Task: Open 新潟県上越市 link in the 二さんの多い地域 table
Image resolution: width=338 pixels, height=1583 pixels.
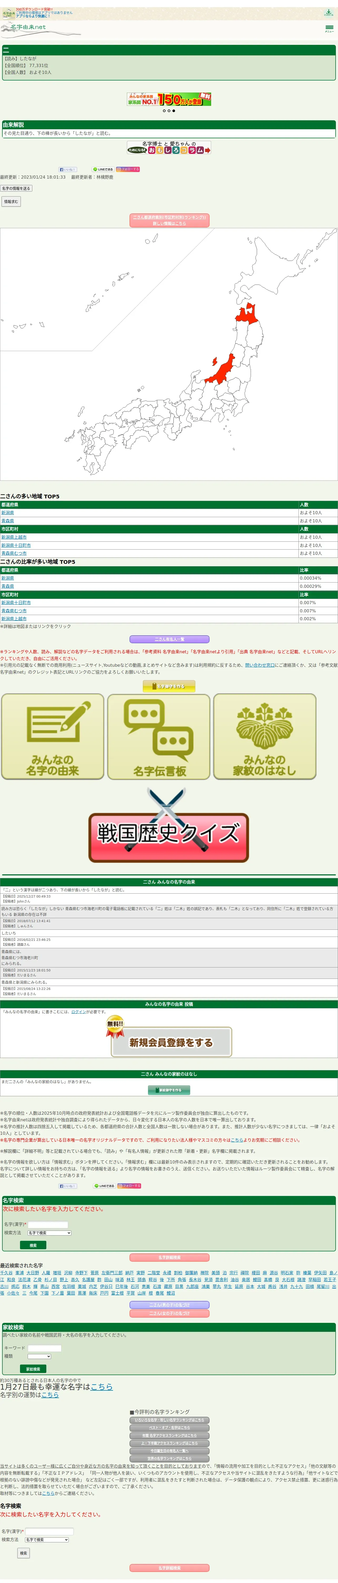Action: tap(14, 537)
